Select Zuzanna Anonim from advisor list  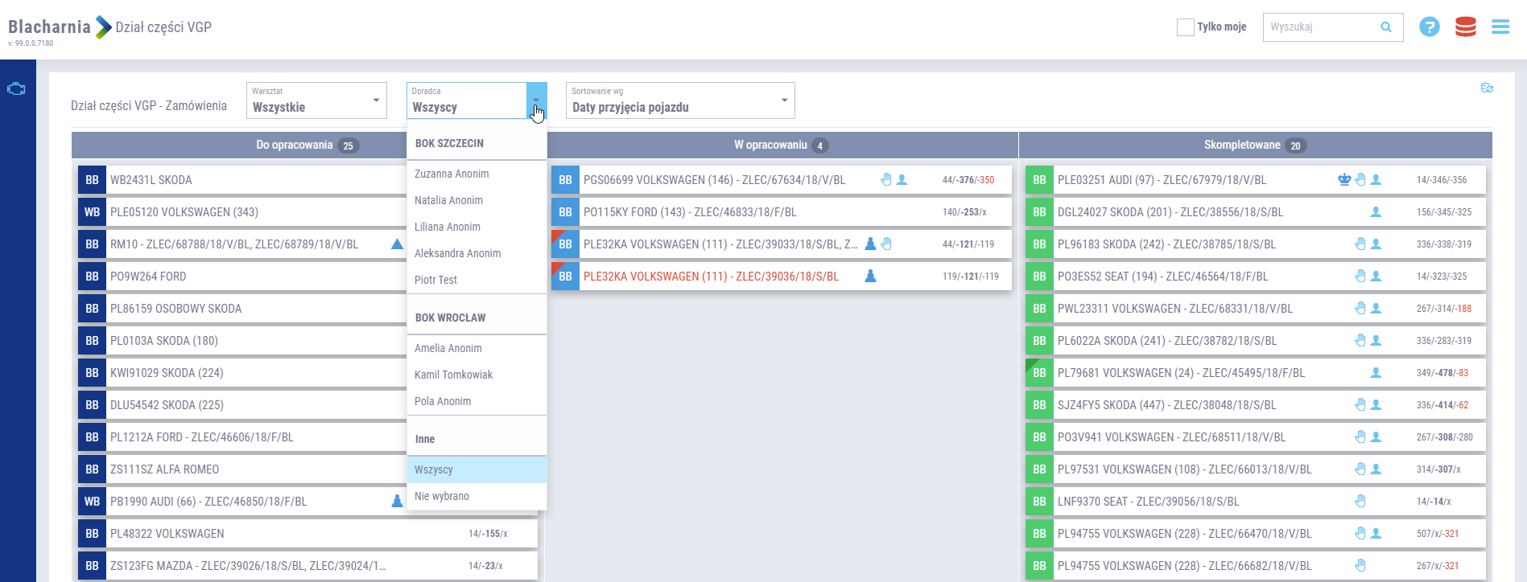[452, 174]
